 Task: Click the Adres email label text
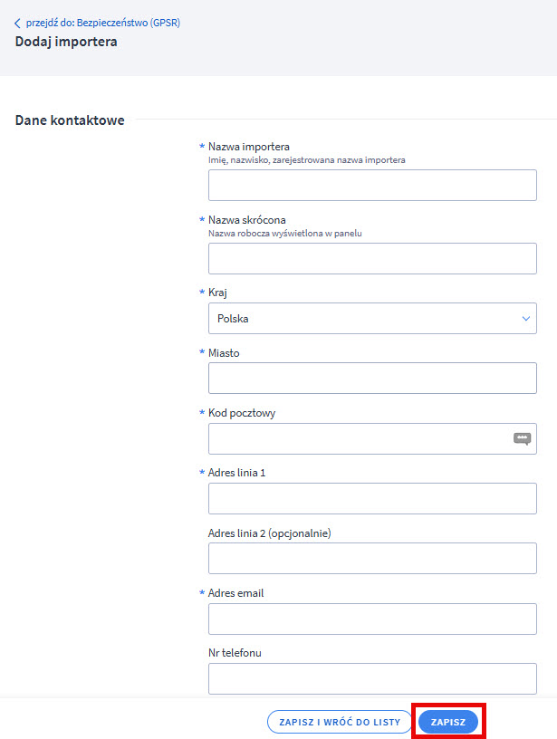pyautogui.click(x=236, y=593)
